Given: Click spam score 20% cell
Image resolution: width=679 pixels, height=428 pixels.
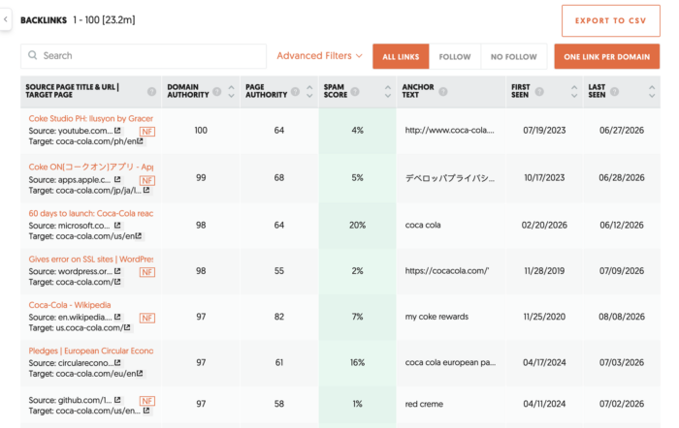Looking at the screenshot, I should pos(357,226).
